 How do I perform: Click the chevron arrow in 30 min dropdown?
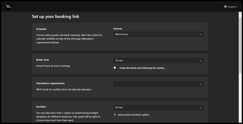pos(200,108)
